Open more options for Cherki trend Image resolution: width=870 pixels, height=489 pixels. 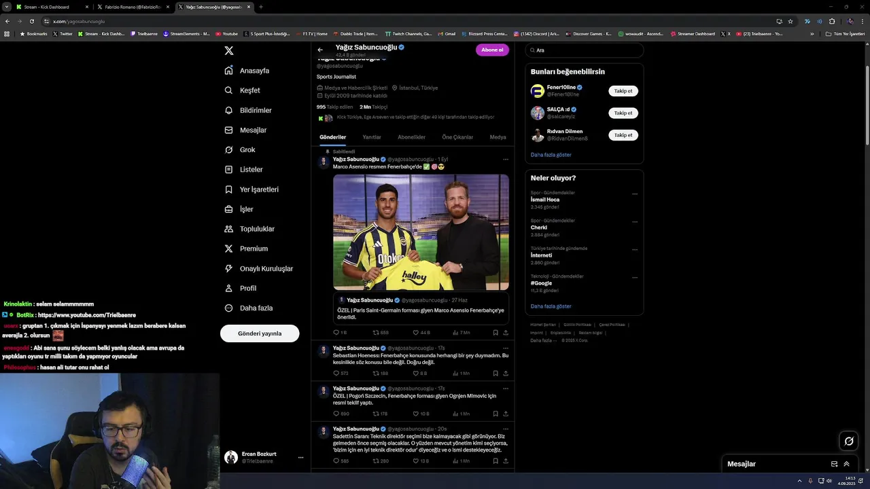click(x=635, y=222)
